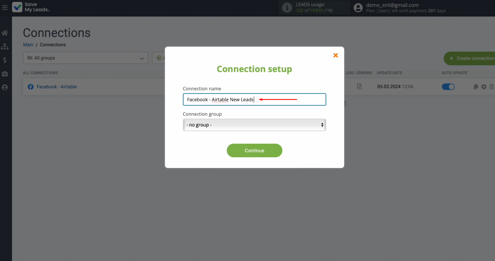Go to Home in the sidebar
495x261 pixels.
[x=5, y=33]
